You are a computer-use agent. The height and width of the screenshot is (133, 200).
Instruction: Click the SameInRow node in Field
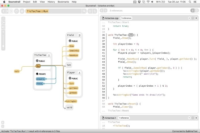[74, 51]
